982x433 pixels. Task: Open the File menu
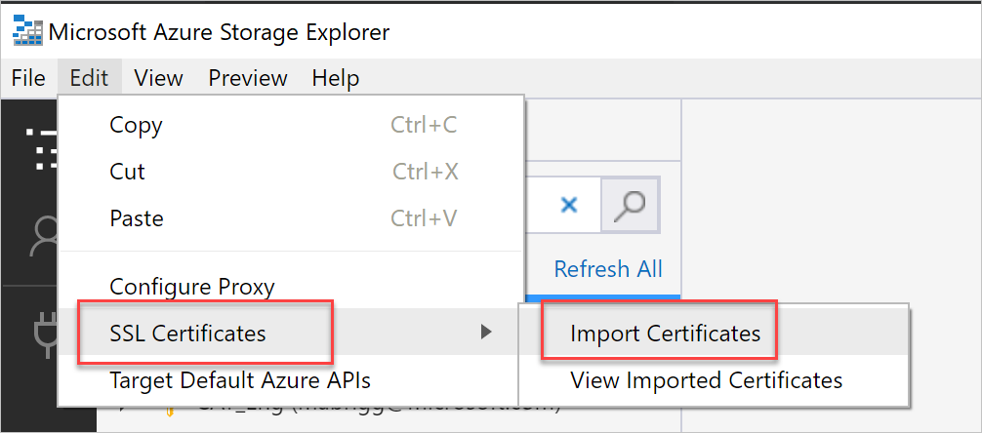(28, 78)
